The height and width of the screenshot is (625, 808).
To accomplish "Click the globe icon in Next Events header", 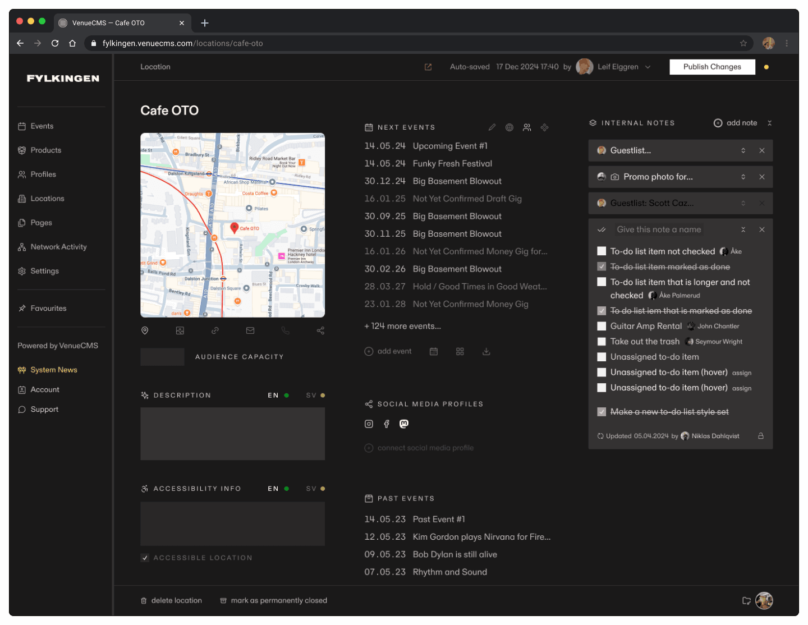I will click(x=509, y=127).
